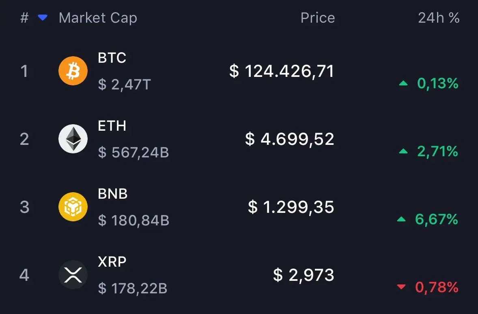Click the green up arrow beside 6,67%
This screenshot has height=314, width=478.
[401, 219]
